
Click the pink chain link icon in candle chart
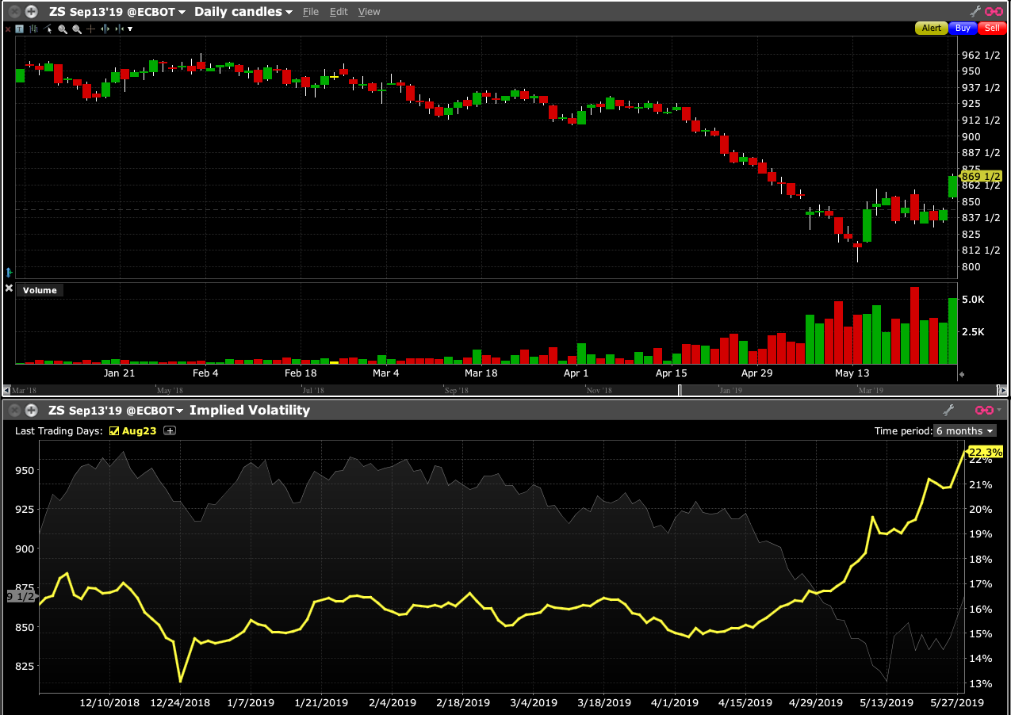click(x=994, y=12)
